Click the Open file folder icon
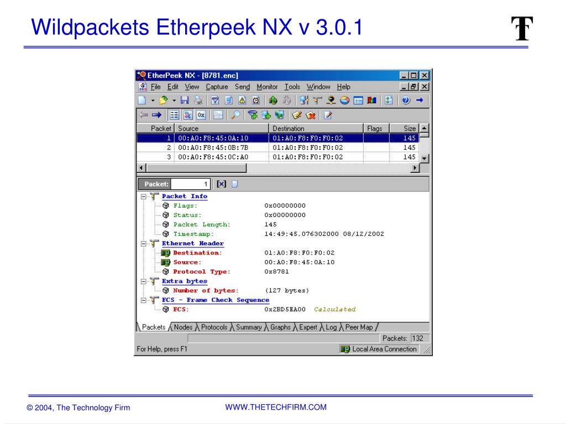This screenshot has height=424, width=566. click(163, 100)
